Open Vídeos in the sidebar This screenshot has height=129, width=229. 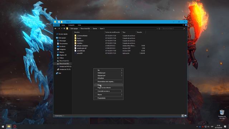(x=62, y=58)
